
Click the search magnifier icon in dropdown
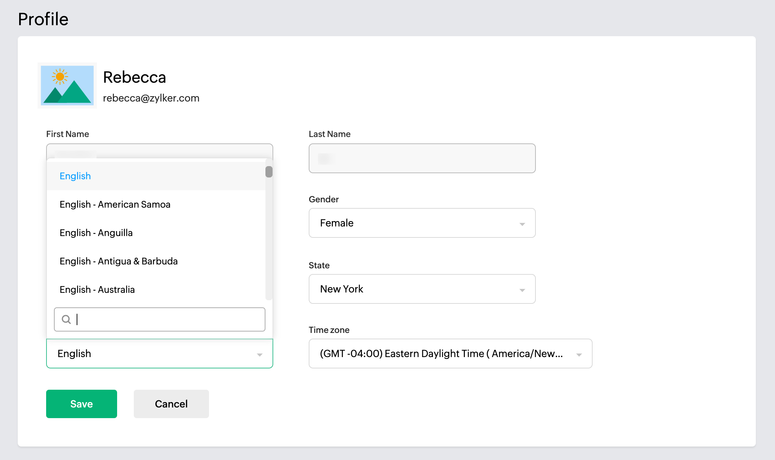(x=66, y=319)
